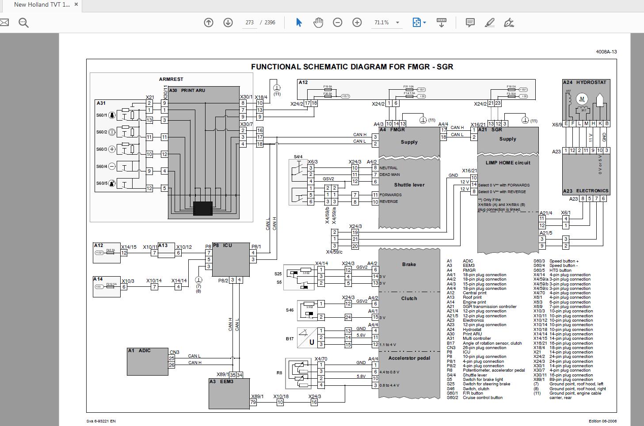
Task: Click the total pages 2396 label
Action: (x=270, y=23)
